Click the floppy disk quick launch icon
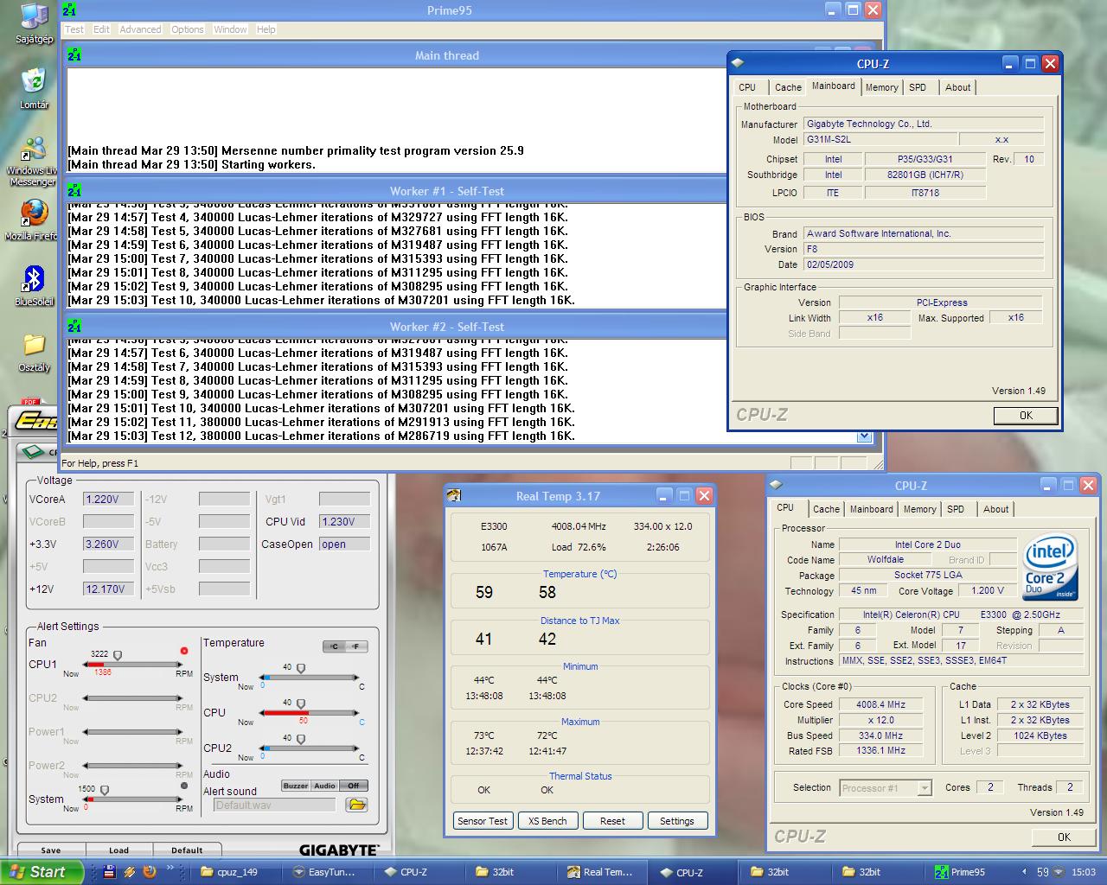Screen dimensions: 1107x885 point(110,872)
